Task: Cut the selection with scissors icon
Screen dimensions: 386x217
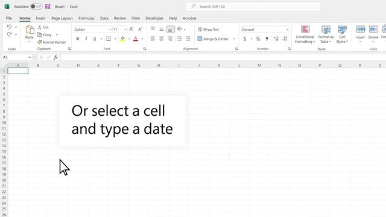Action: point(40,27)
